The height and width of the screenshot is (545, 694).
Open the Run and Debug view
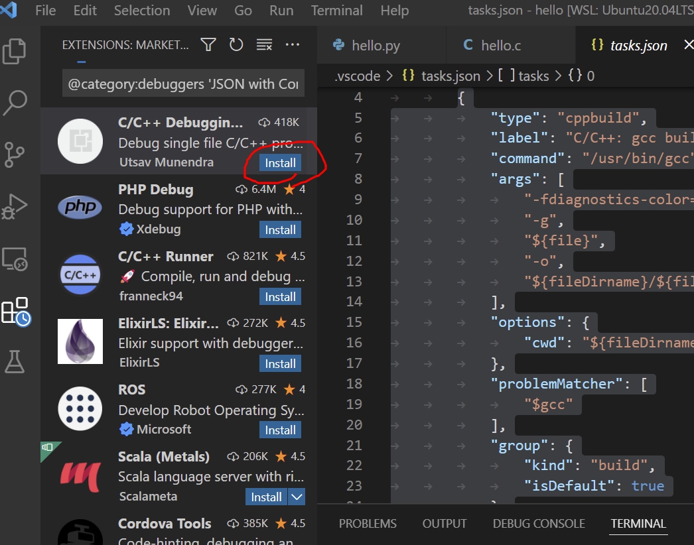15,206
